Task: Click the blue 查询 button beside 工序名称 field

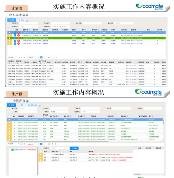Action: click(74, 148)
